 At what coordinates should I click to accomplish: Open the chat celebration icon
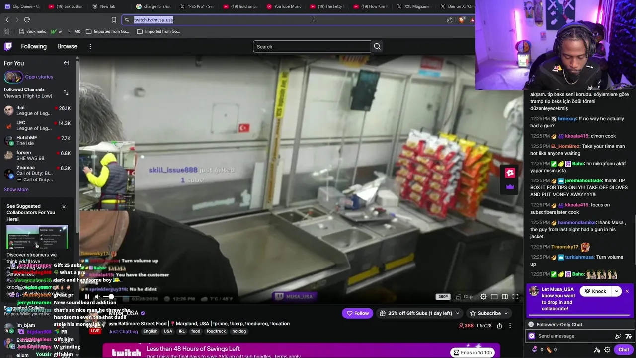618,336
